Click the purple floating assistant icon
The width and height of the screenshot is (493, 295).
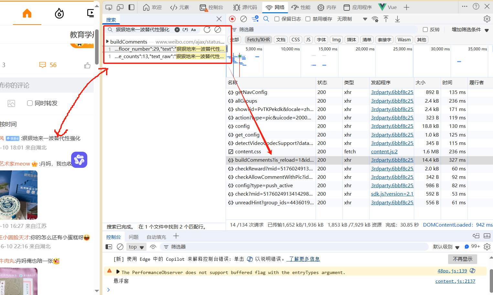(x=79, y=160)
